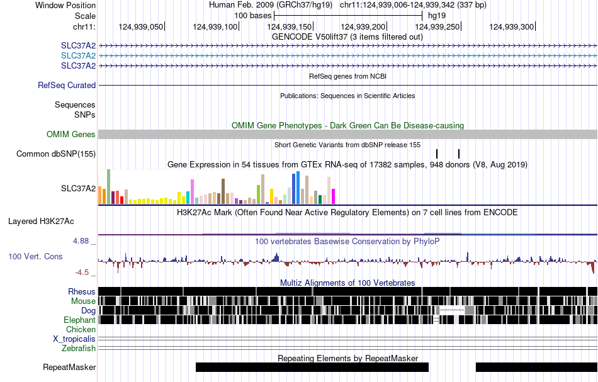Click the 'RefSeq genes from NCBI' title
598x382 pixels.
tap(348, 76)
